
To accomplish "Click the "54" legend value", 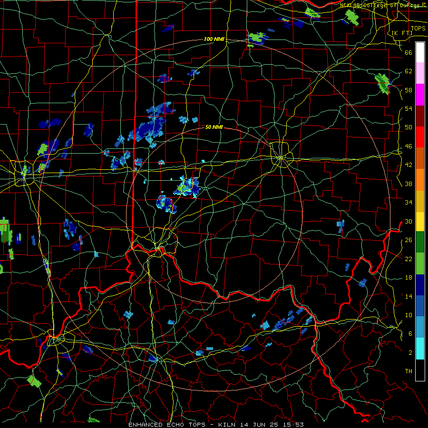I will (x=409, y=108).
